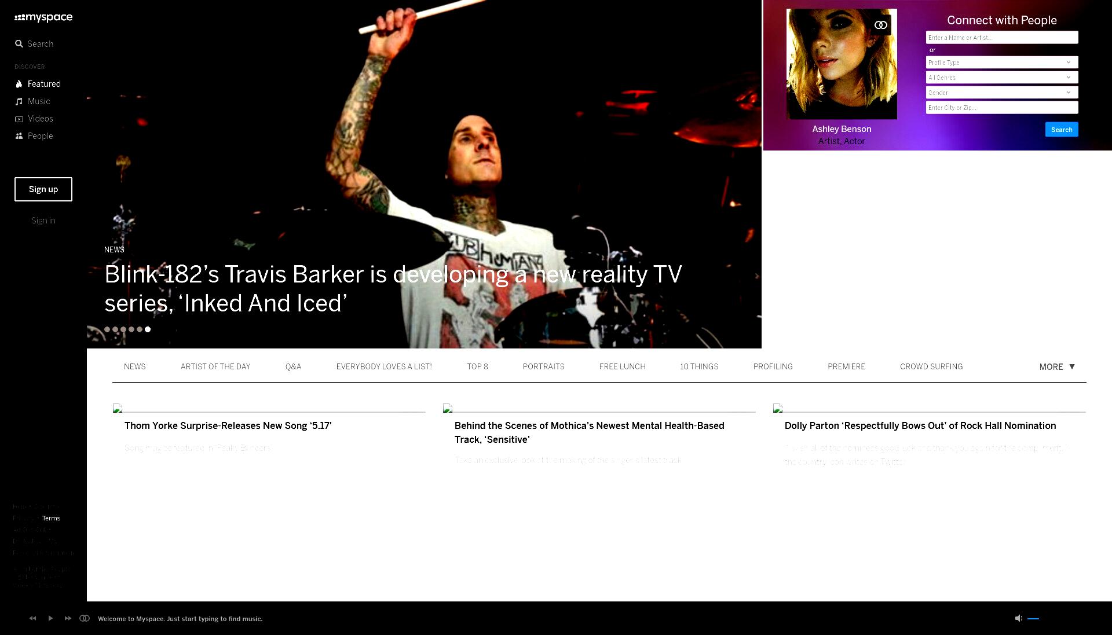
Task: Mute the player with the speaker icon
Action: (1018, 618)
